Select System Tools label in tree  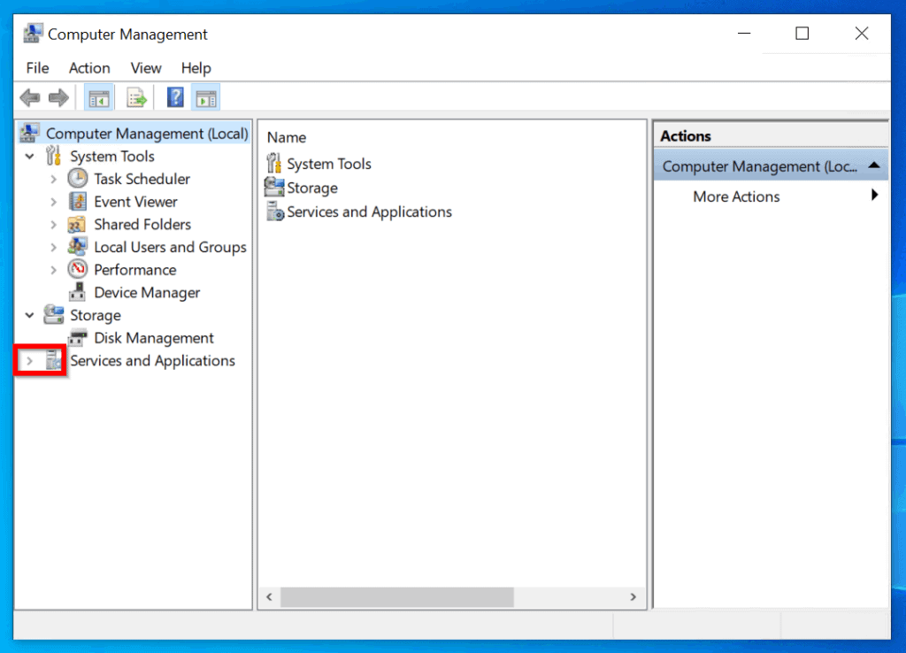[x=112, y=157]
